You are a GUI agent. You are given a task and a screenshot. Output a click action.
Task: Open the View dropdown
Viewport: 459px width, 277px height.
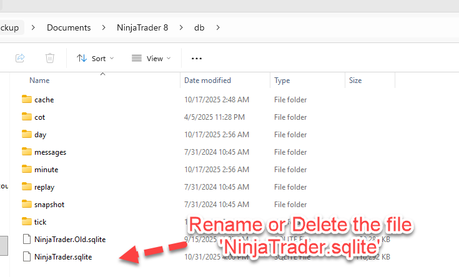[151, 59]
